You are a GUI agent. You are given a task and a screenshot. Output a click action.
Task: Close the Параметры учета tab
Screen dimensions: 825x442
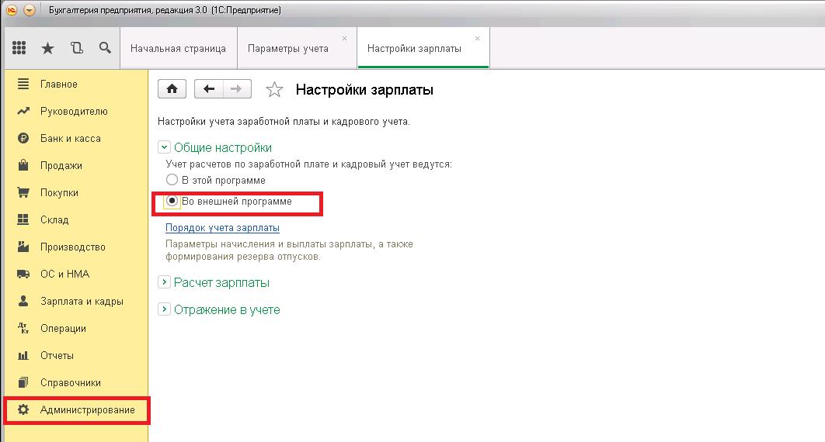point(345,38)
